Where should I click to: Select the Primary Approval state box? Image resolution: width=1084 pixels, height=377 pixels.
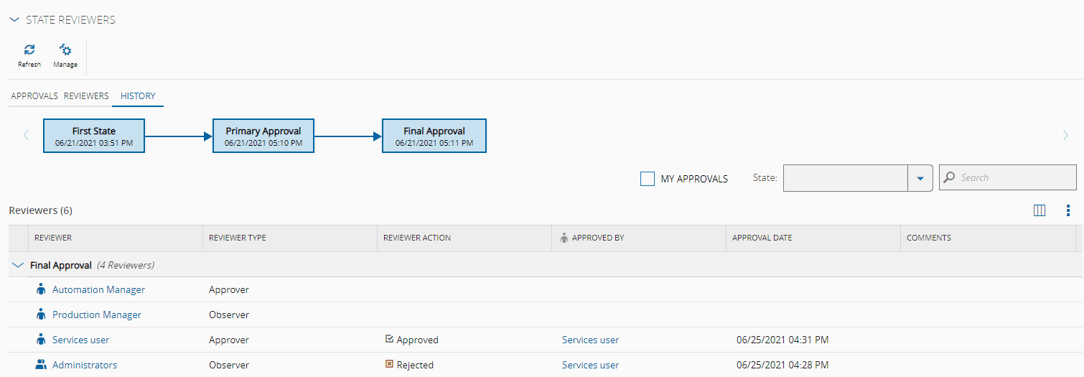coord(263,136)
